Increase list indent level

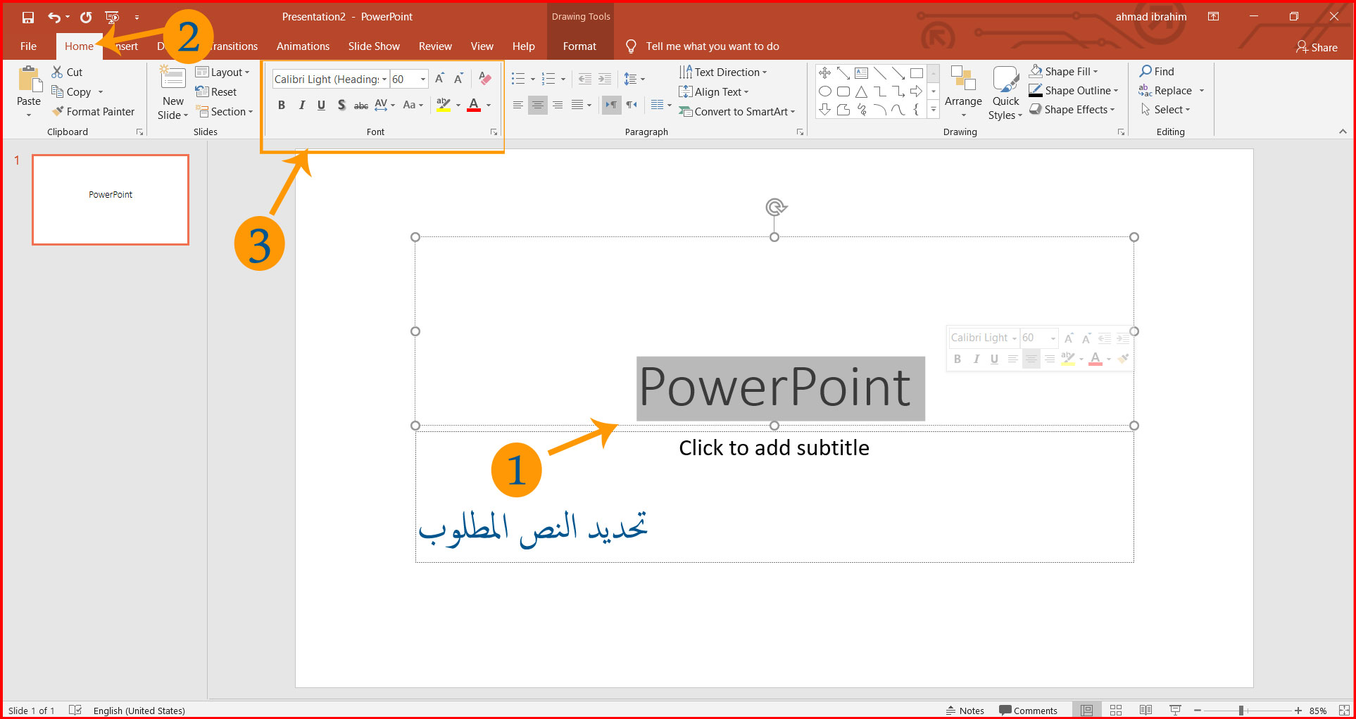click(x=605, y=79)
